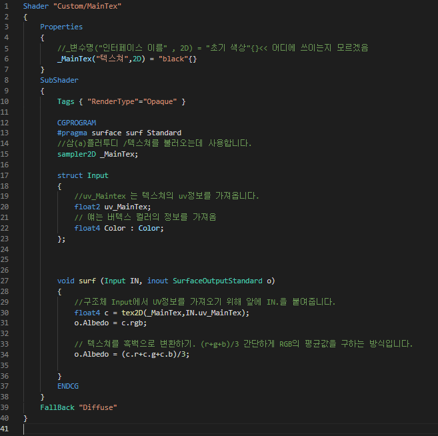Click line number 12 in the gutter

click(x=5, y=123)
